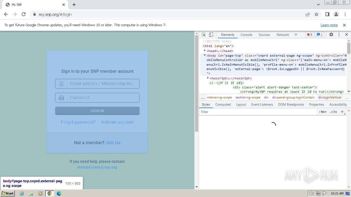Toggle the element inspector picker
The width and height of the screenshot is (351, 197).
(x=204, y=35)
